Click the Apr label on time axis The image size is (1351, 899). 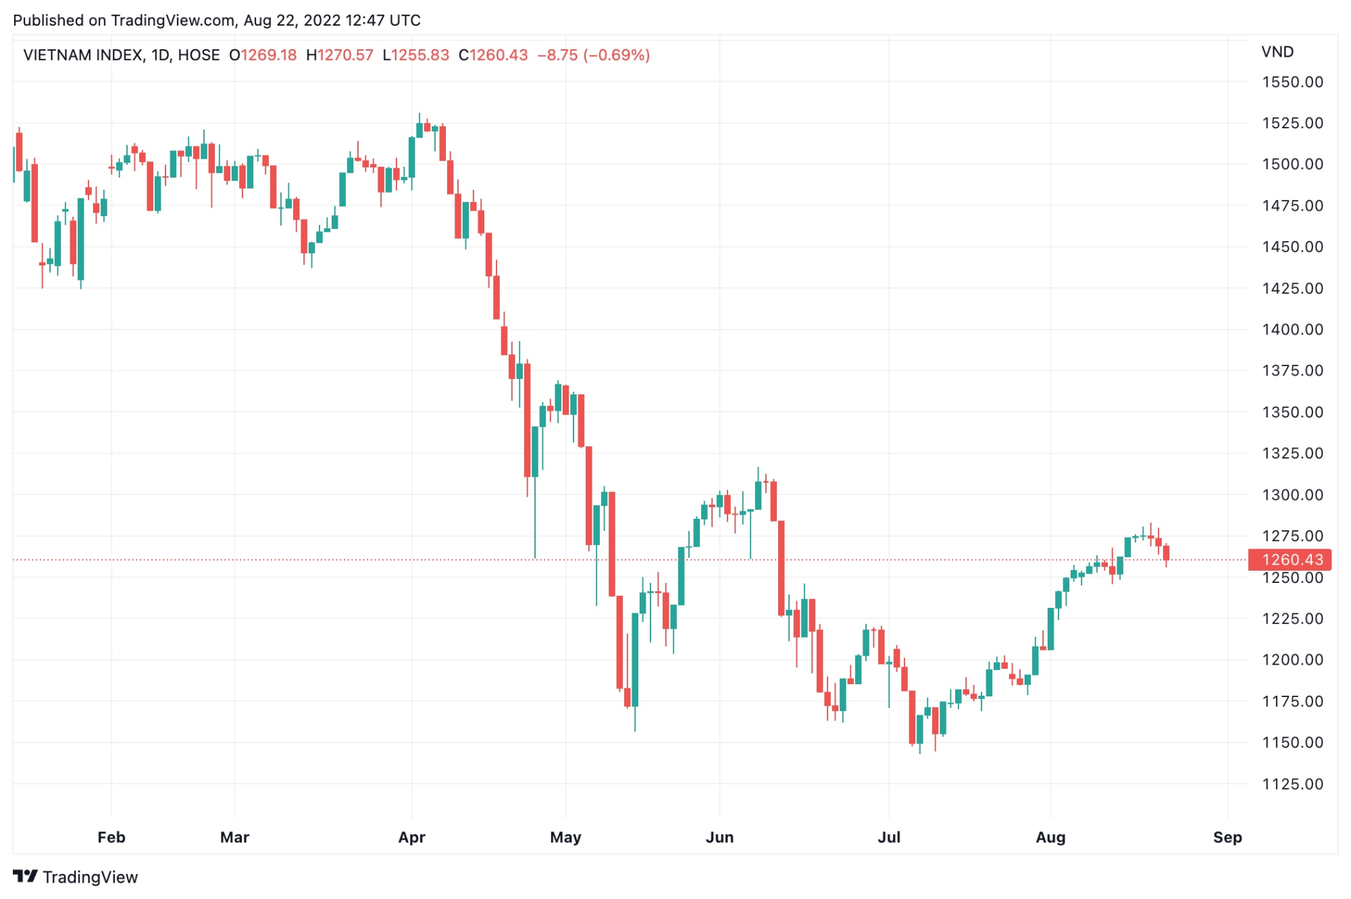pos(411,837)
